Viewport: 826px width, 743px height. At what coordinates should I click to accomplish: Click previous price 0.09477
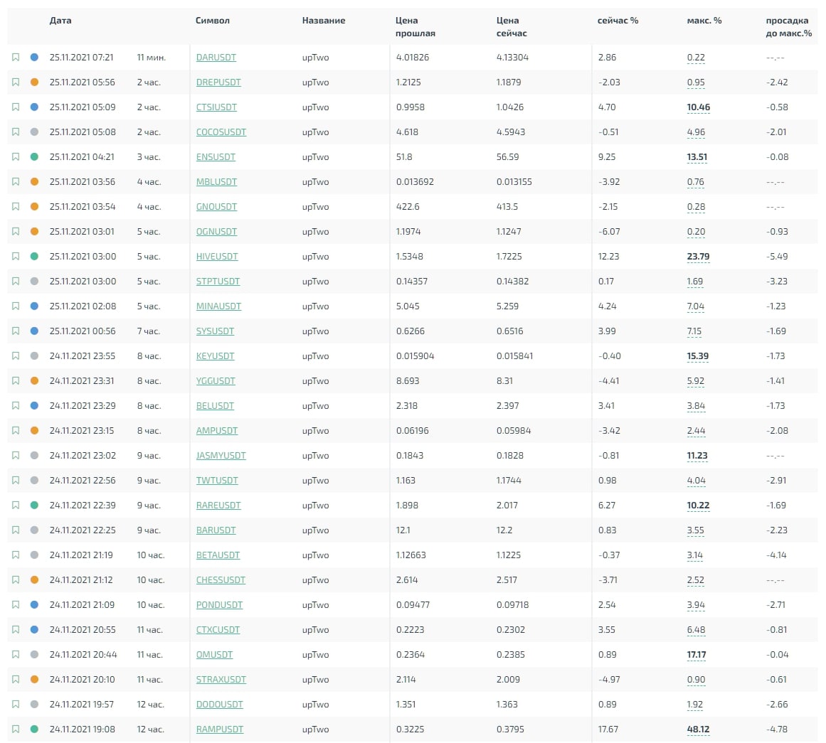click(413, 604)
